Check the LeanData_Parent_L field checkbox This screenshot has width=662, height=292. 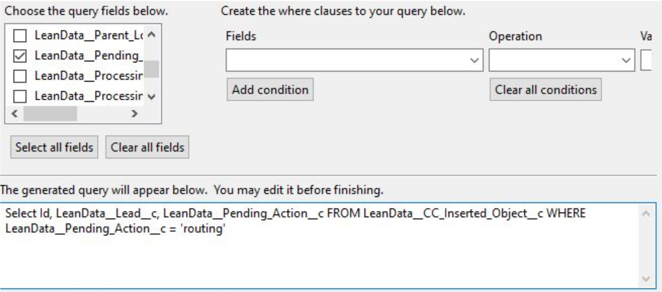(20, 36)
